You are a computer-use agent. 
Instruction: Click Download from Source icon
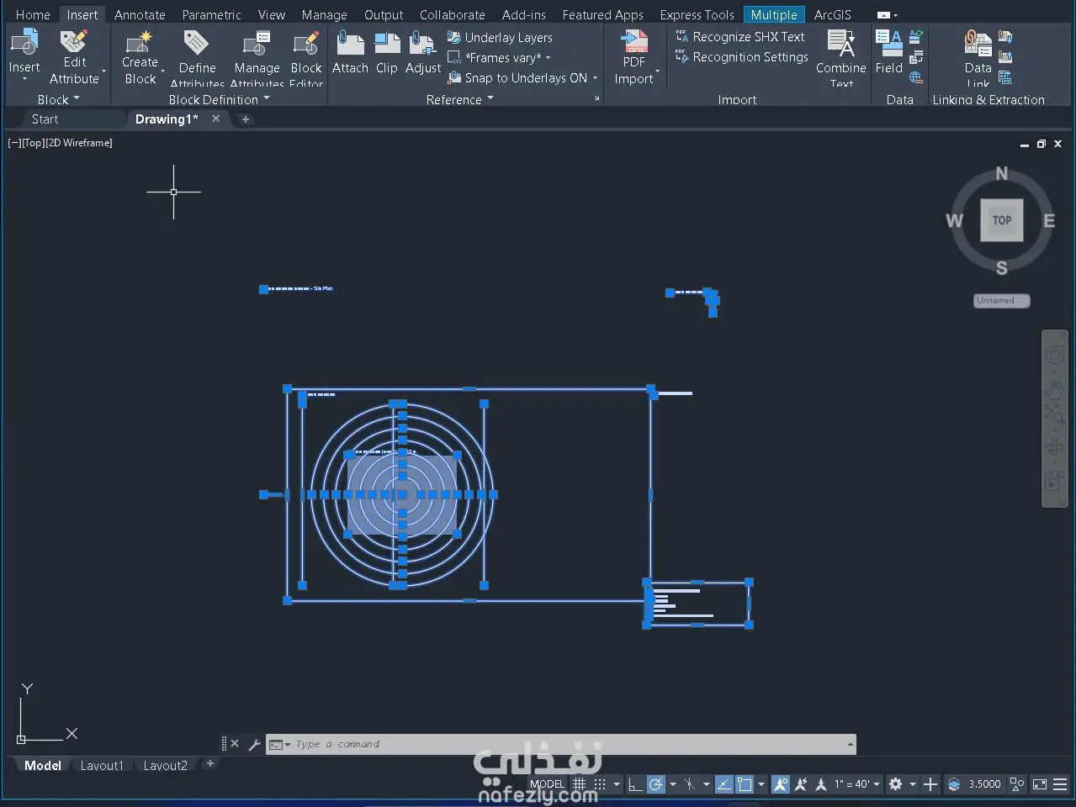tap(1005, 37)
